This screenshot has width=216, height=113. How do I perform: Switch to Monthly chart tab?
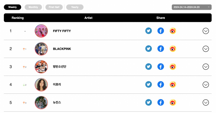pos(33,7)
